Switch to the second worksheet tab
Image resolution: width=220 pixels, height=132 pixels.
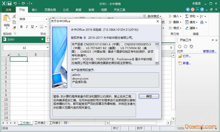coord(40,123)
